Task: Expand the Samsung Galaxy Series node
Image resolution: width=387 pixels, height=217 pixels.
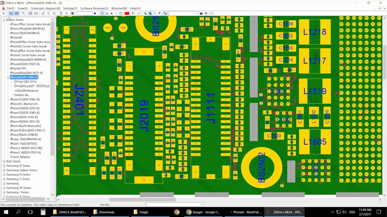Action: coord(4,170)
